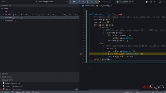Open the git changes diamond icon
The image size is (166, 93).
point(147,2)
